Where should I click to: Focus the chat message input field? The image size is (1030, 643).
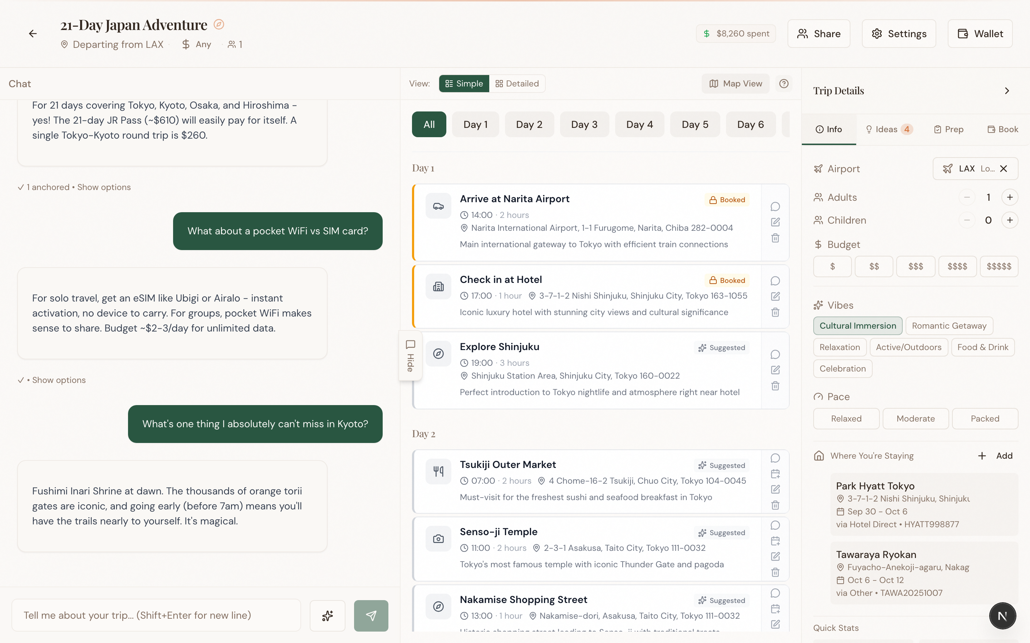[156, 615]
